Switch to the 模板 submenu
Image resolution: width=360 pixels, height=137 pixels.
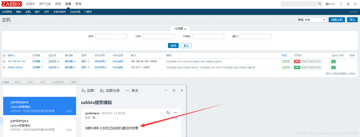19,12
